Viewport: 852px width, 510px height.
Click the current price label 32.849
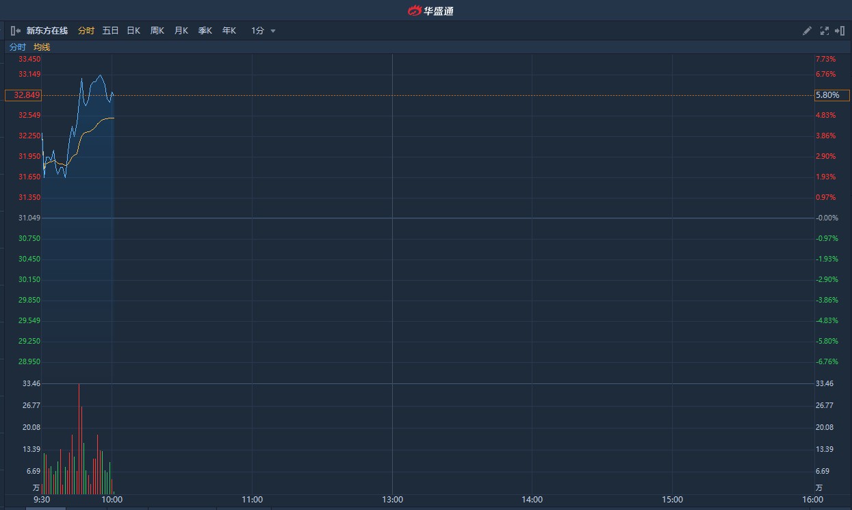pos(23,95)
